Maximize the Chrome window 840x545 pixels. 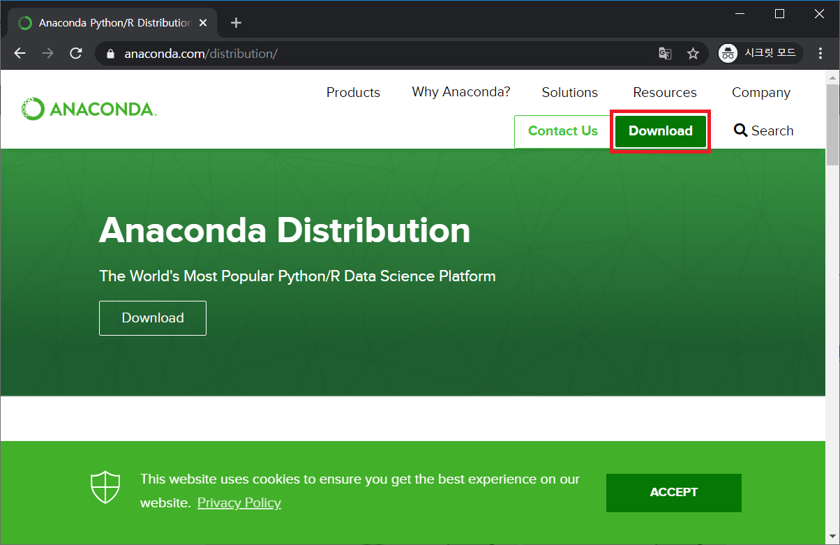(780, 13)
